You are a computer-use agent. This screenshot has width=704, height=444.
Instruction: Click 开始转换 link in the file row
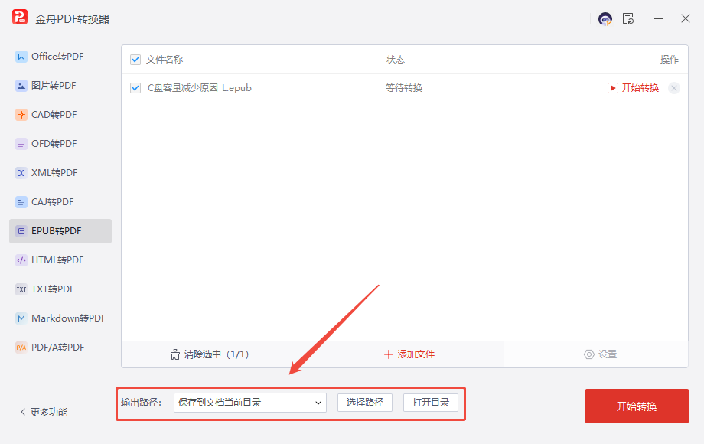(x=640, y=88)
